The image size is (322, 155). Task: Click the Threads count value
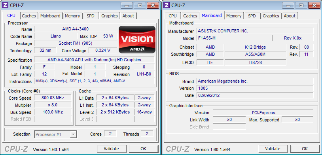147,134
